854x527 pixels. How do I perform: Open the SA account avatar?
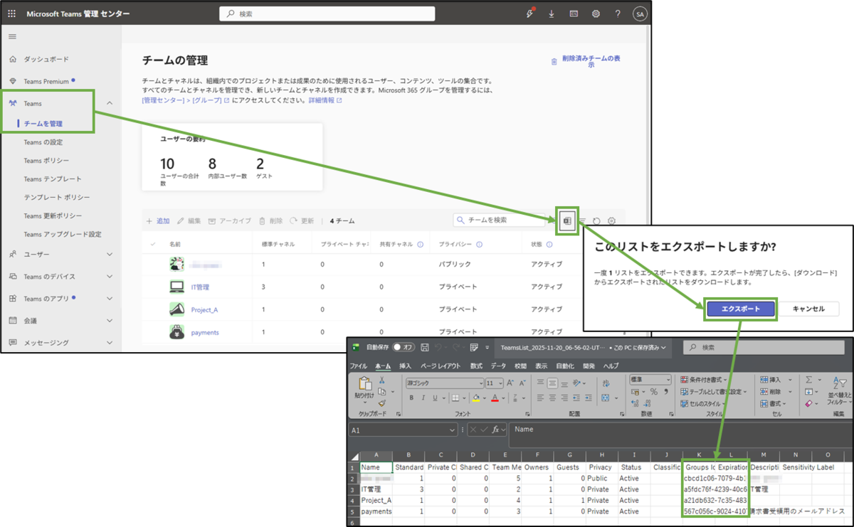pyautogui.click(x=640, y=14)
